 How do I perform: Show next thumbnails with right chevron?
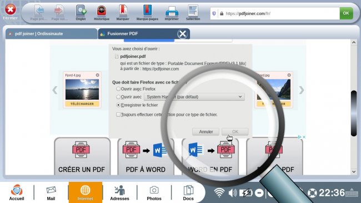302,90
